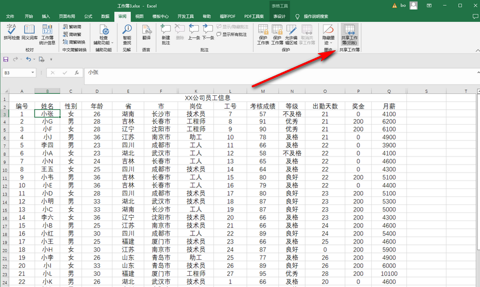
Task: Add a comment with 新建批注
Action: (x=166, y=32)
